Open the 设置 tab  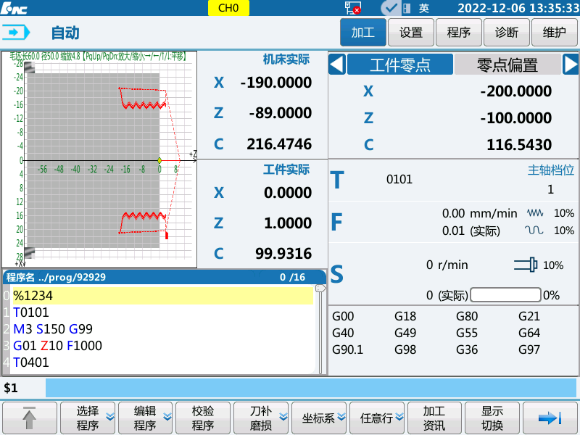point(411,33)
